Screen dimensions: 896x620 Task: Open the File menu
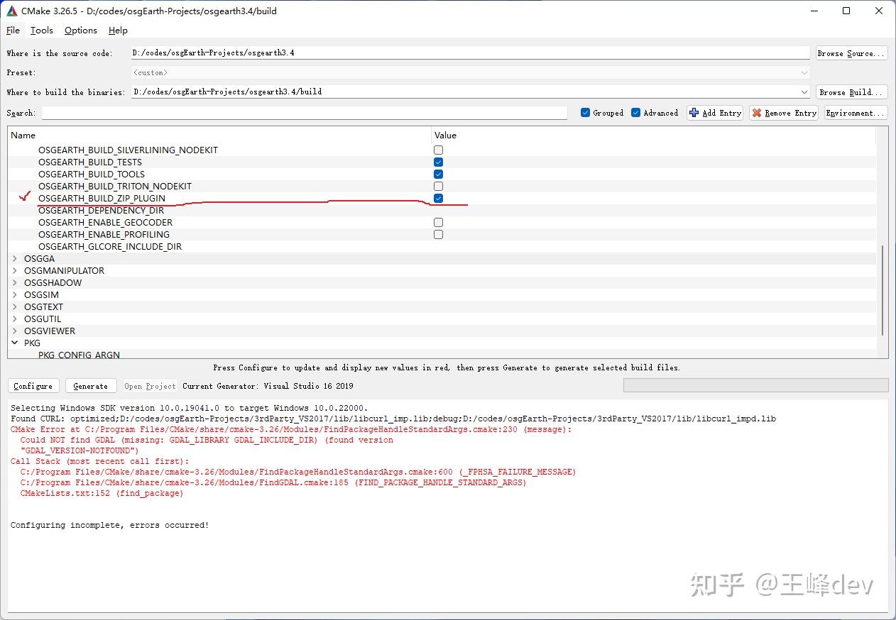click(x=13, y=31)
